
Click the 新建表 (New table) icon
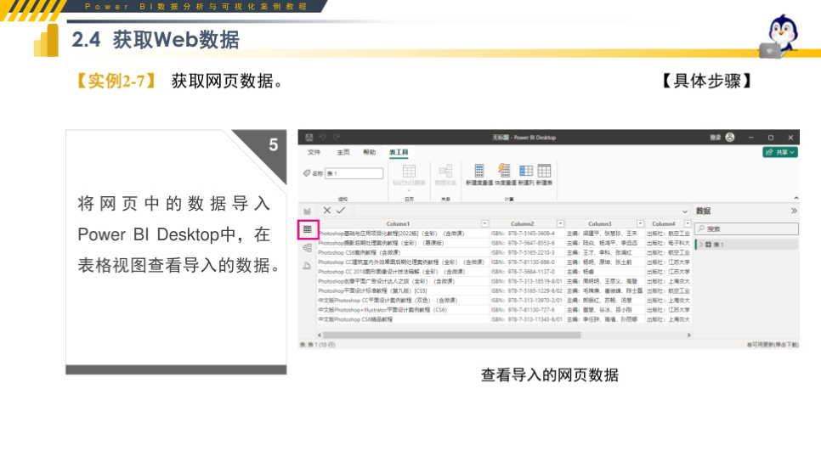pyautogui.click(x=544, y=171)
